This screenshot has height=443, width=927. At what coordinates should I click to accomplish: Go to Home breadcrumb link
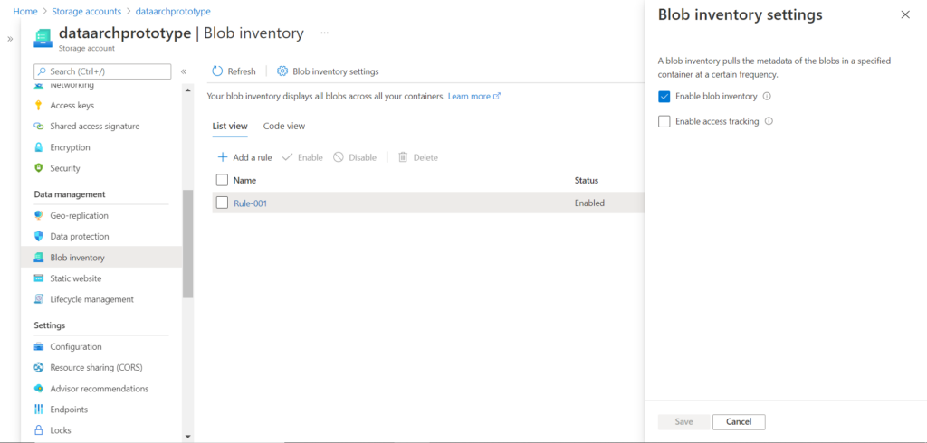point(25,11)
